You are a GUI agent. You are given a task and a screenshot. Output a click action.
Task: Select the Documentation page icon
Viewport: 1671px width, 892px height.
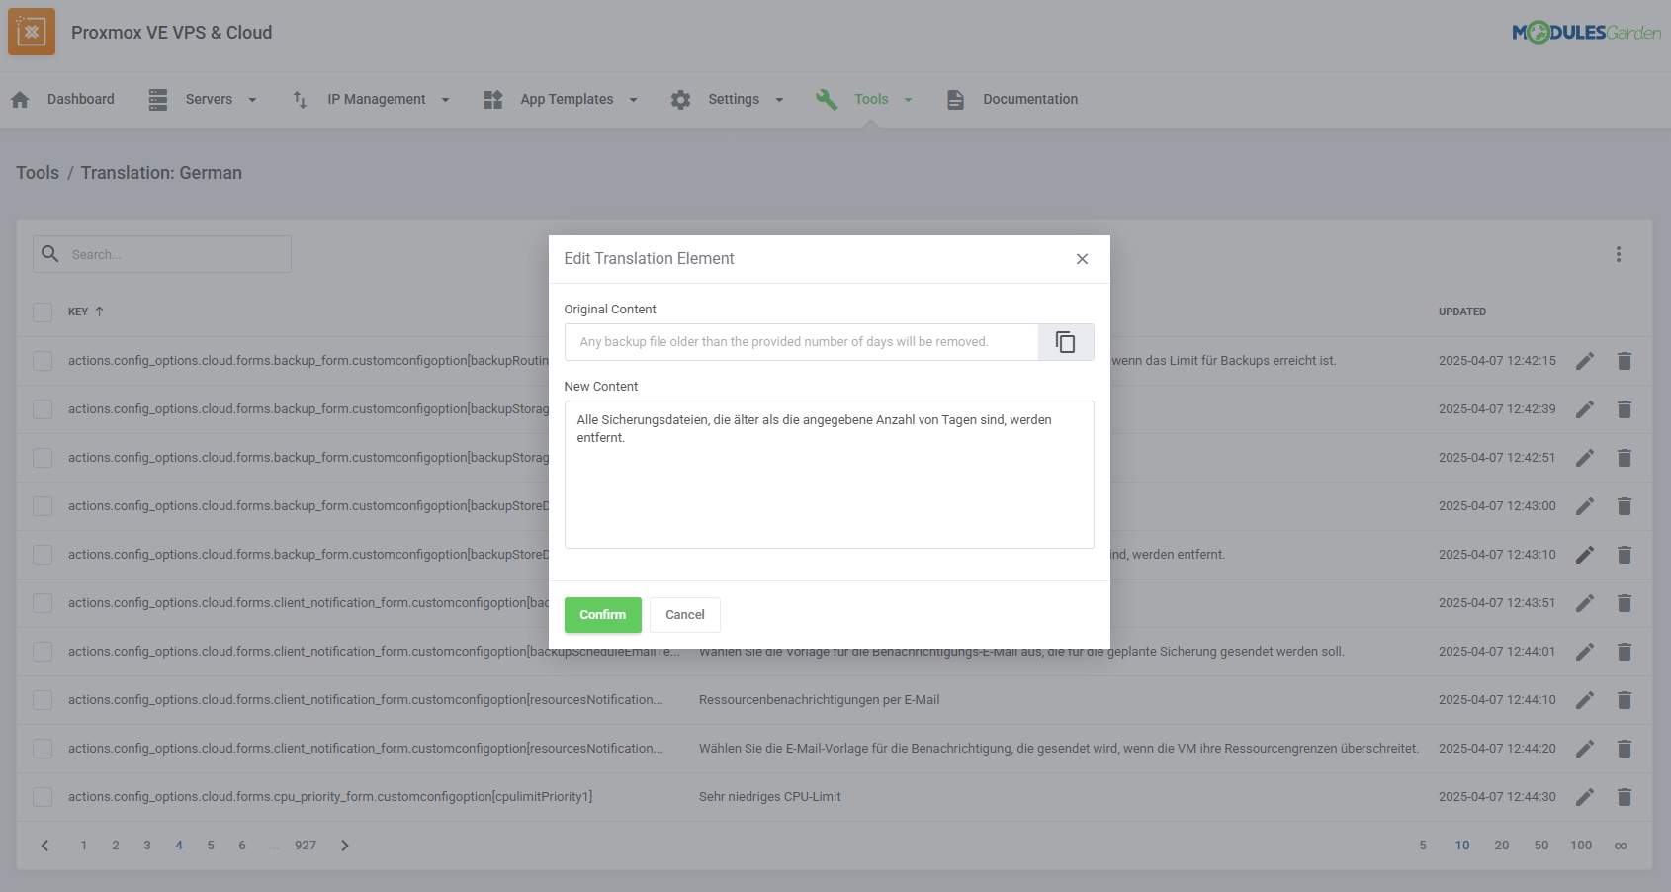(x=955, y=99)
